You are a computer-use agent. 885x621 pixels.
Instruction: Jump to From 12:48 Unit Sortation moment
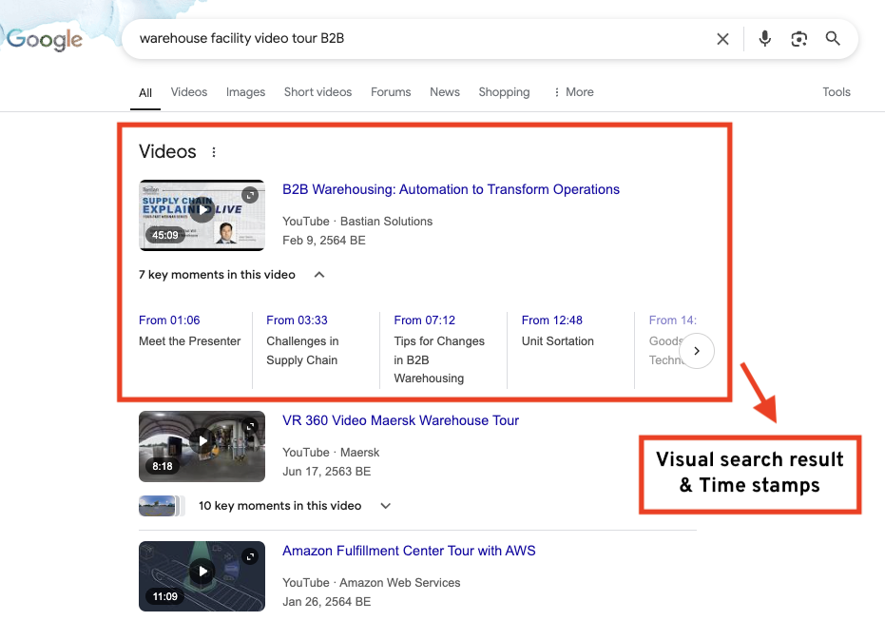point(558,330)
